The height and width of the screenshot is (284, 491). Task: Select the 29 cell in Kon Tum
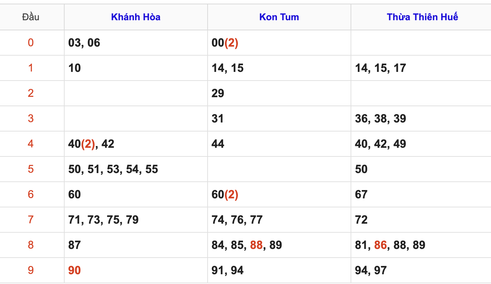click(218, 93)
